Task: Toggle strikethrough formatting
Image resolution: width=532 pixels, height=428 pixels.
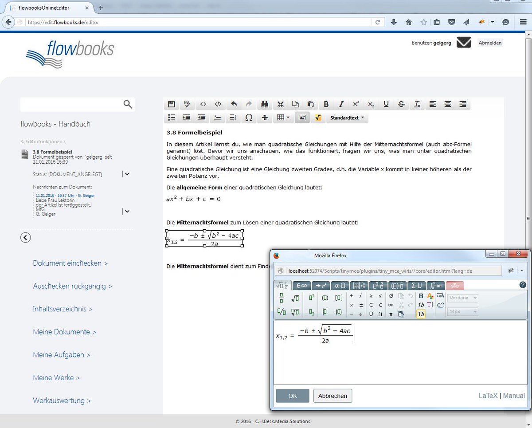Action: (401, 104)
